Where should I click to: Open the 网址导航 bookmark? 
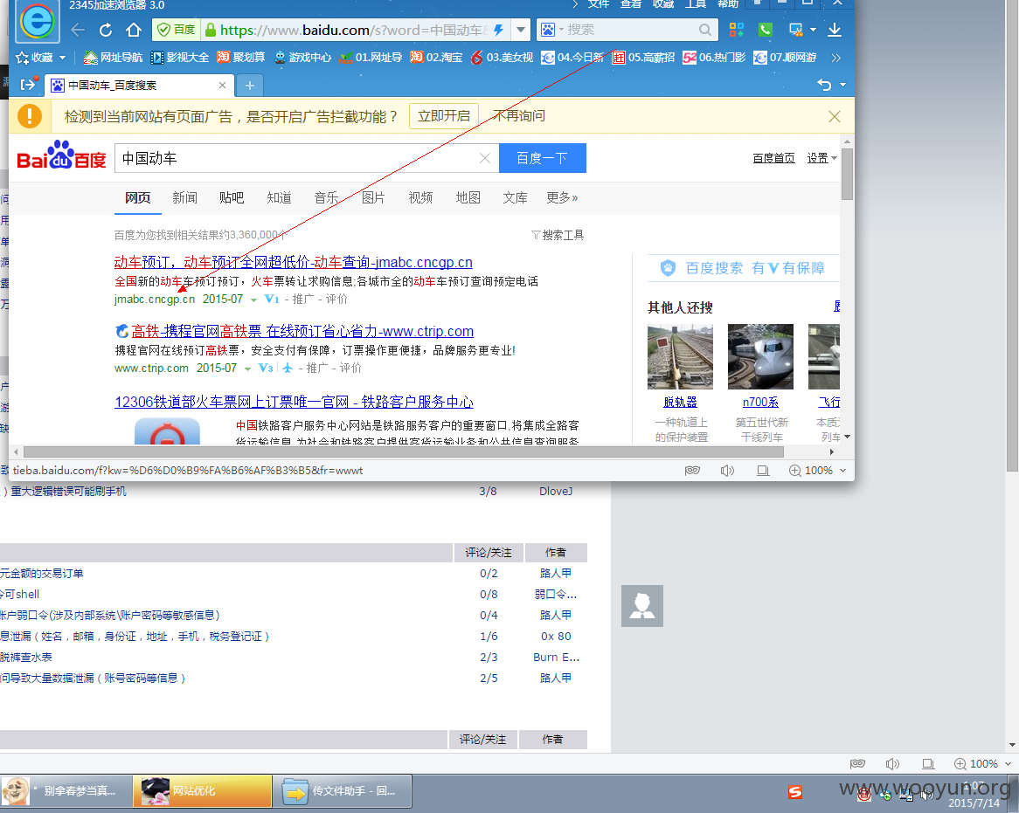click(113, 58)
